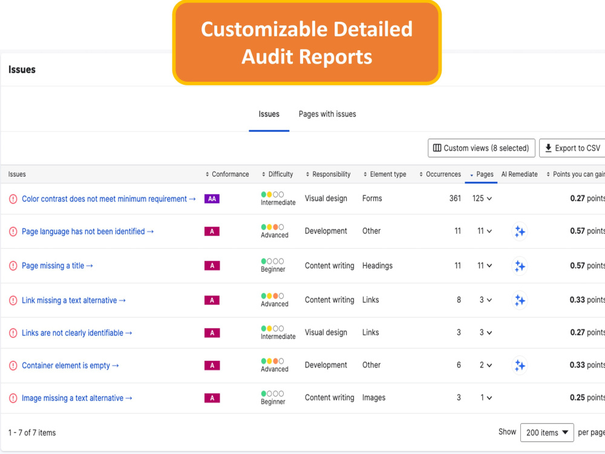Screen dimensions: 605x454
Task: Open Link missing a text alternative link
Action: point(73,300)
